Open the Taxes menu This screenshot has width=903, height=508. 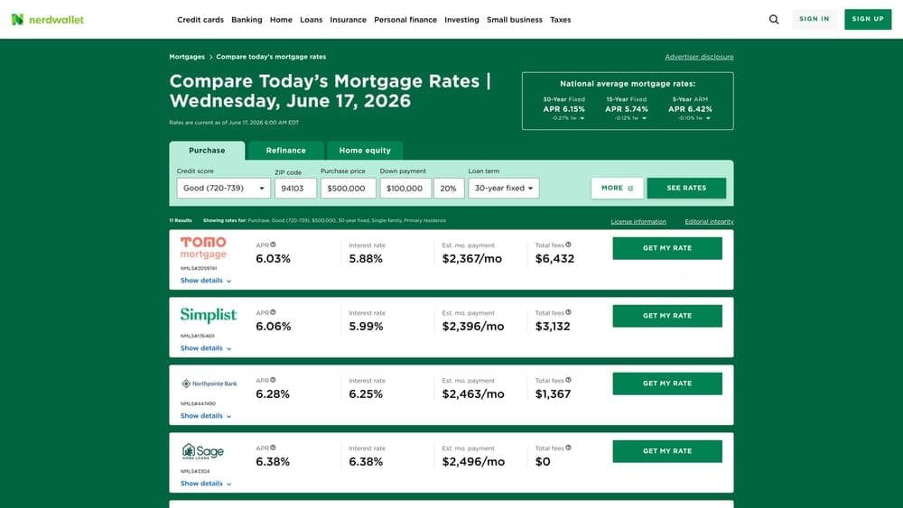pos(561,20)
